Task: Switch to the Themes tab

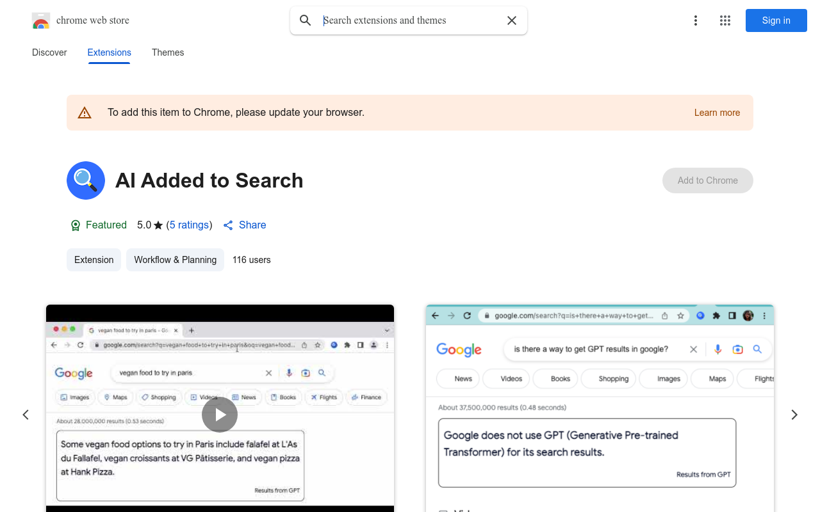Action: click(x=168, y=52)
